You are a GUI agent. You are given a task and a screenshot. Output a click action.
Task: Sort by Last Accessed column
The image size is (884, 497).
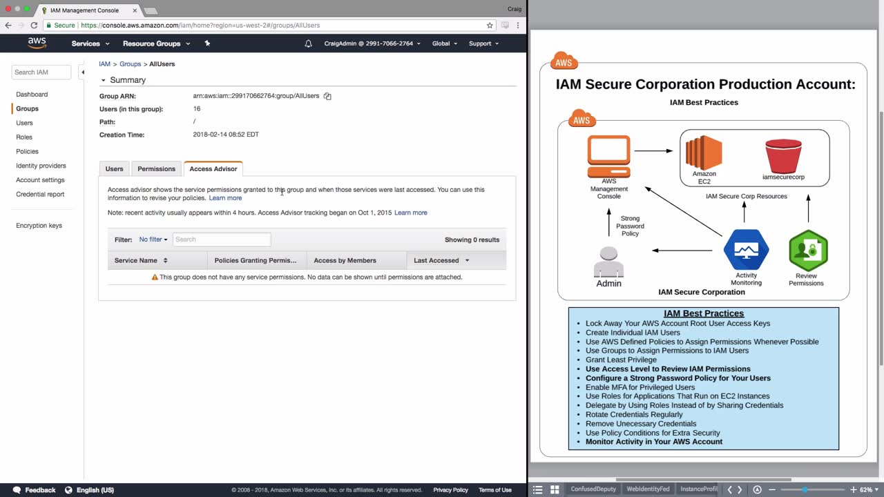(441, 260)
